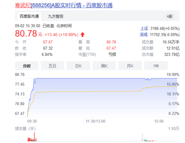This screenshot has height=143, width=185.
Task: Click the 最高 value 80.78
Action: (x=111, y=42)
